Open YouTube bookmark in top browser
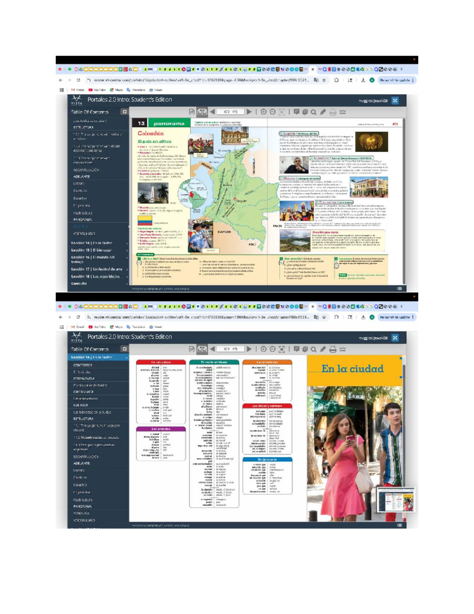Screen dimensions: 474x614 tap(97, 90)
